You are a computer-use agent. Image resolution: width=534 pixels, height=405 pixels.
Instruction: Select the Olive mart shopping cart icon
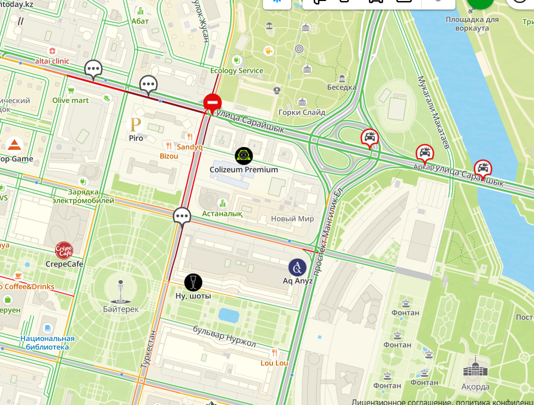(x=71, y=91)
